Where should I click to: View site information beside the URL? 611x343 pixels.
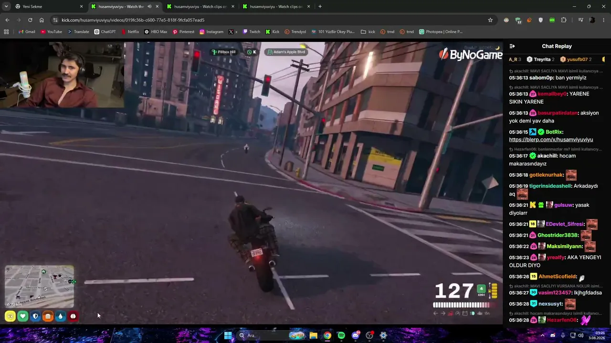pos(55,20)
